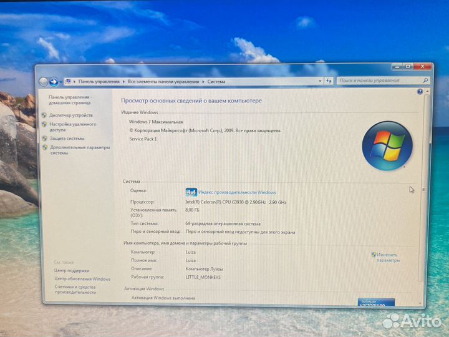Click 'Активация Windows выполнена' text
This screenshot has height=337, width=449.
[x=163, y=298]
